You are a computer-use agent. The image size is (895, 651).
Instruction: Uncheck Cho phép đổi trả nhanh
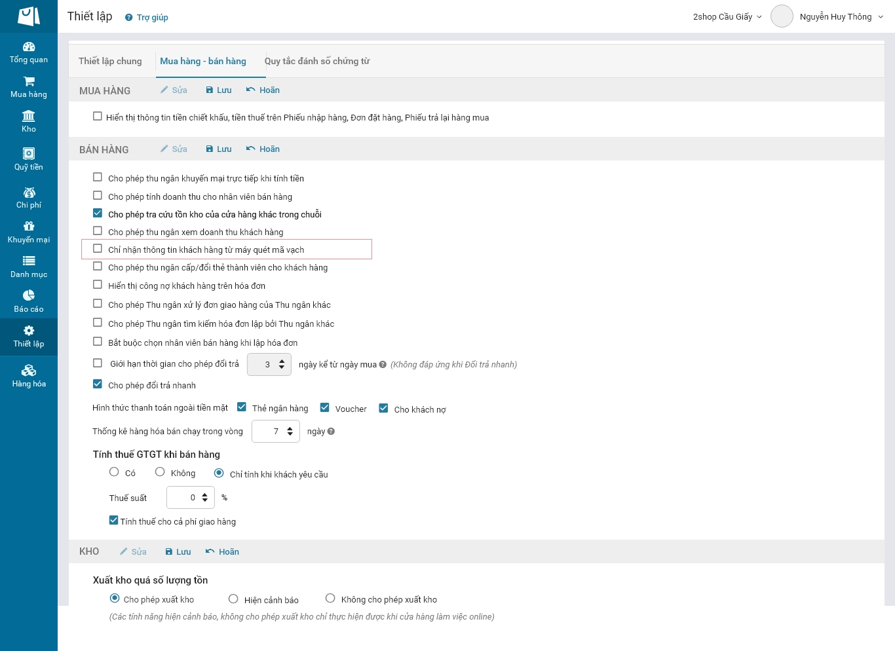pos(98,384)
